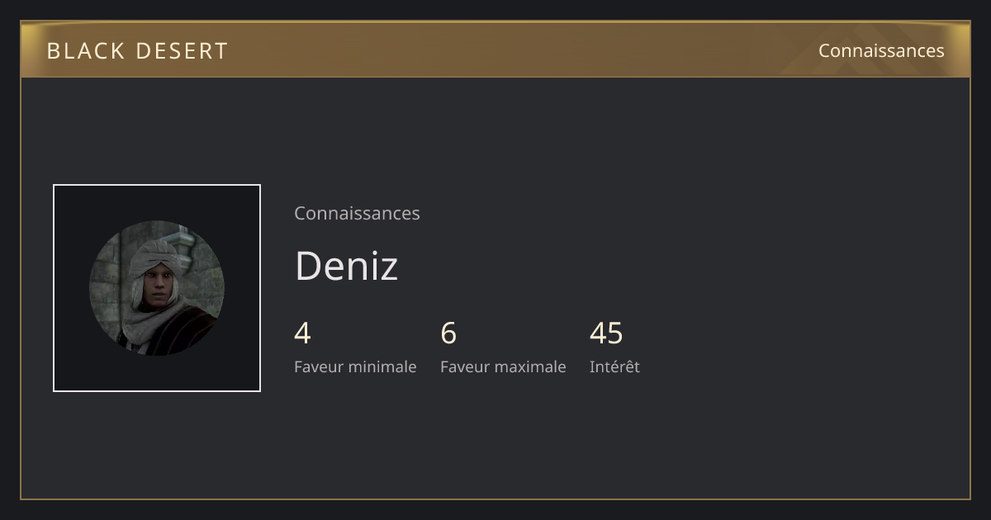The height and width of the screenshot is (520, 991).
Task: Select Deniz's circular portrait image
Action: (157, 288)
